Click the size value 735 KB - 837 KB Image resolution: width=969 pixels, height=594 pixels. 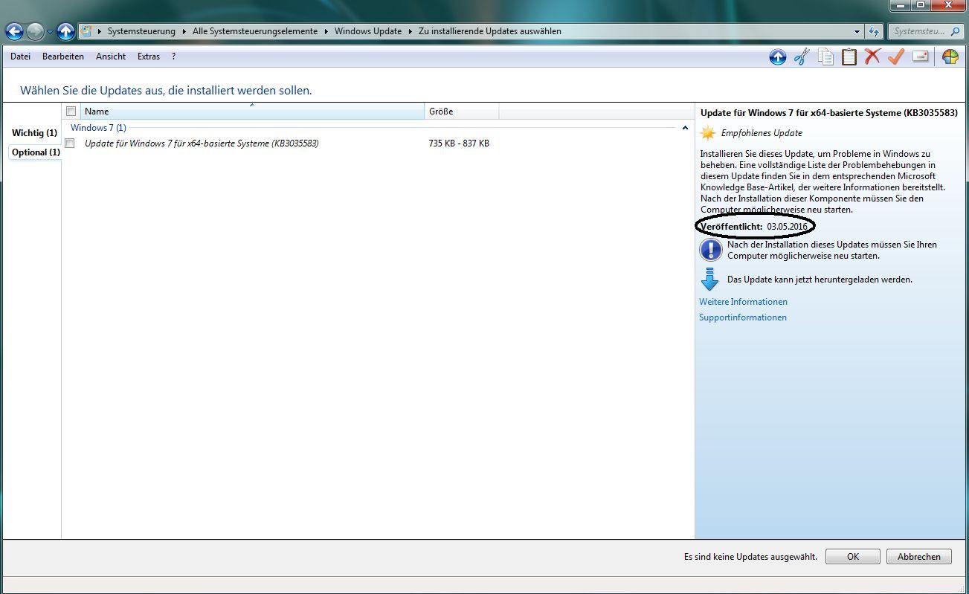pyautogui.click(x=459, y=143)
